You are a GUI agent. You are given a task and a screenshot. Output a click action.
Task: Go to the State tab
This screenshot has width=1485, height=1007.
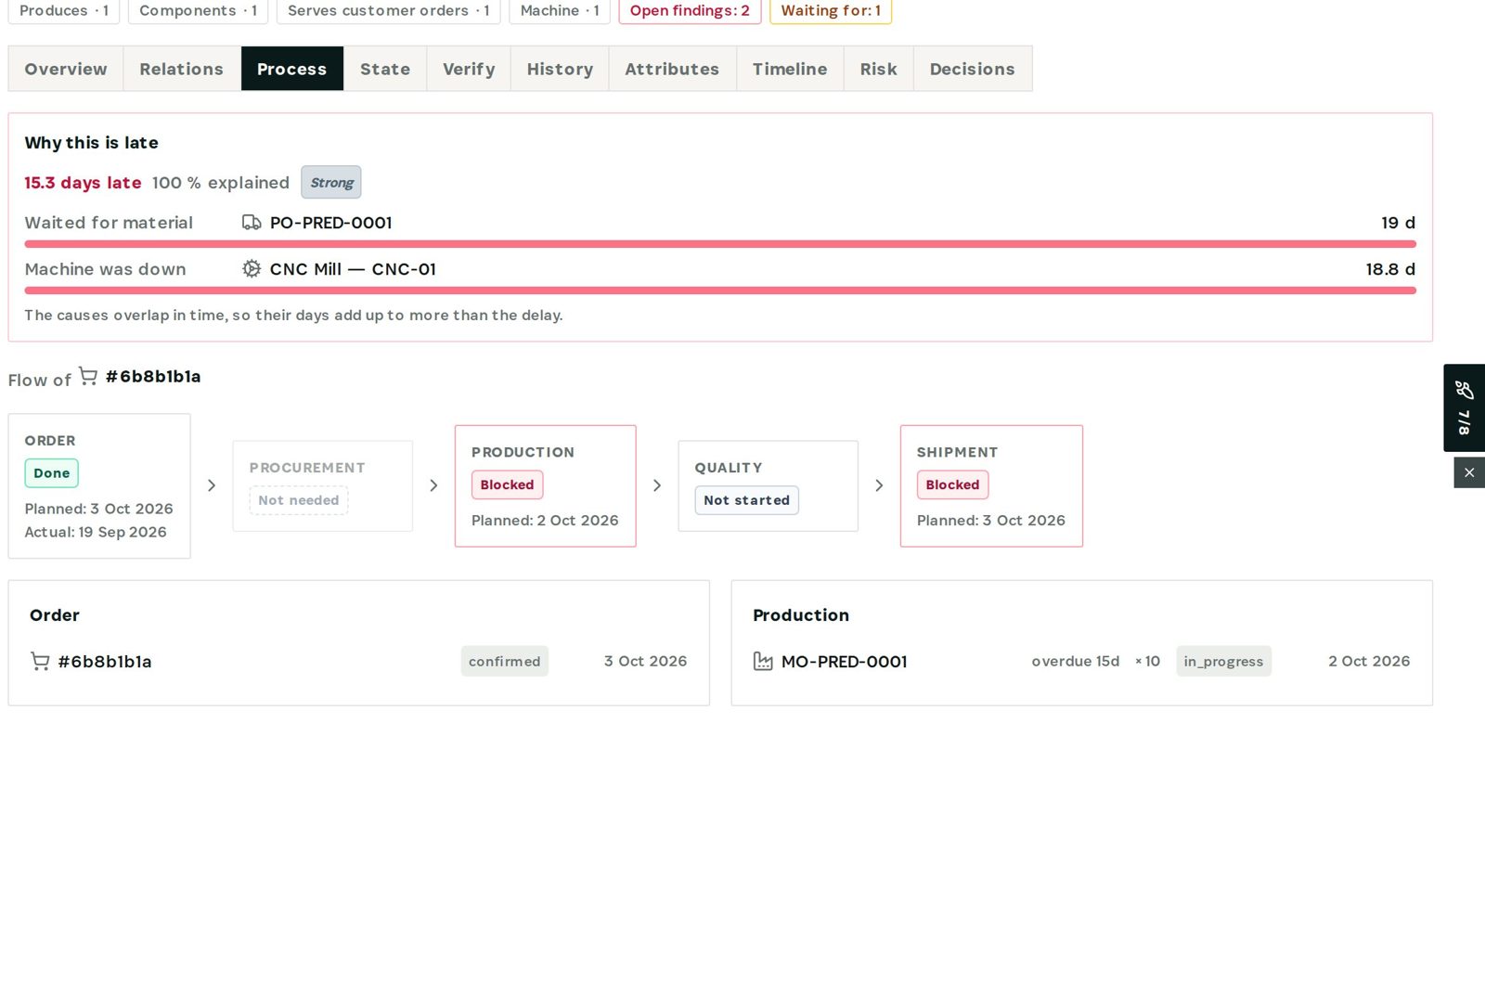[385, 69]
